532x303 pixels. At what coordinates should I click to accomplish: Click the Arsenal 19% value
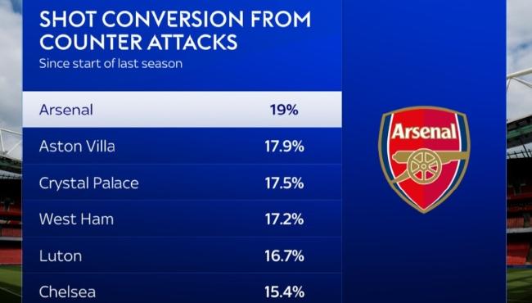pos(284,110)
